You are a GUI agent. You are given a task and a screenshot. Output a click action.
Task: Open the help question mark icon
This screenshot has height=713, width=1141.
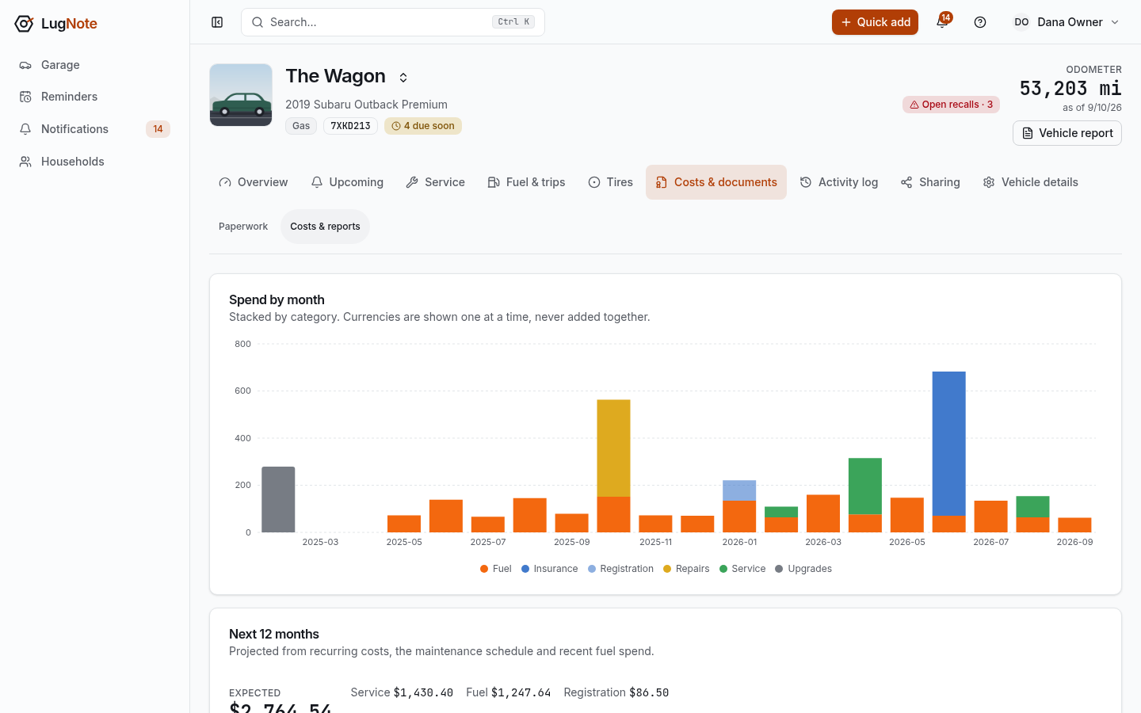click(x=980, y=22)
